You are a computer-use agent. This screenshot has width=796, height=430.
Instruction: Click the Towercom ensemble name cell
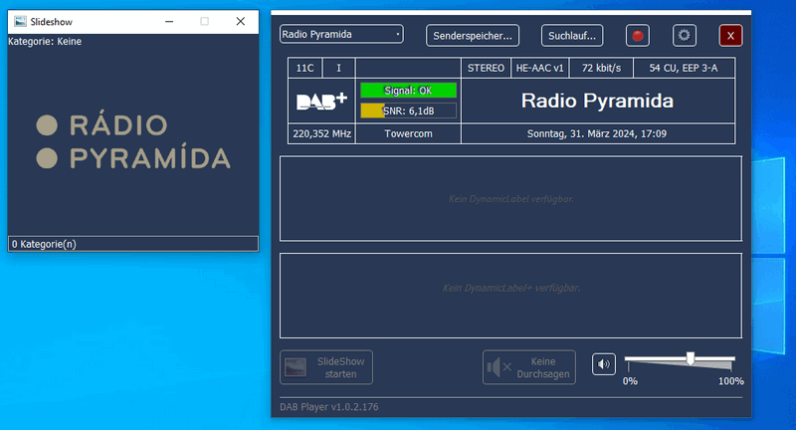408,134
